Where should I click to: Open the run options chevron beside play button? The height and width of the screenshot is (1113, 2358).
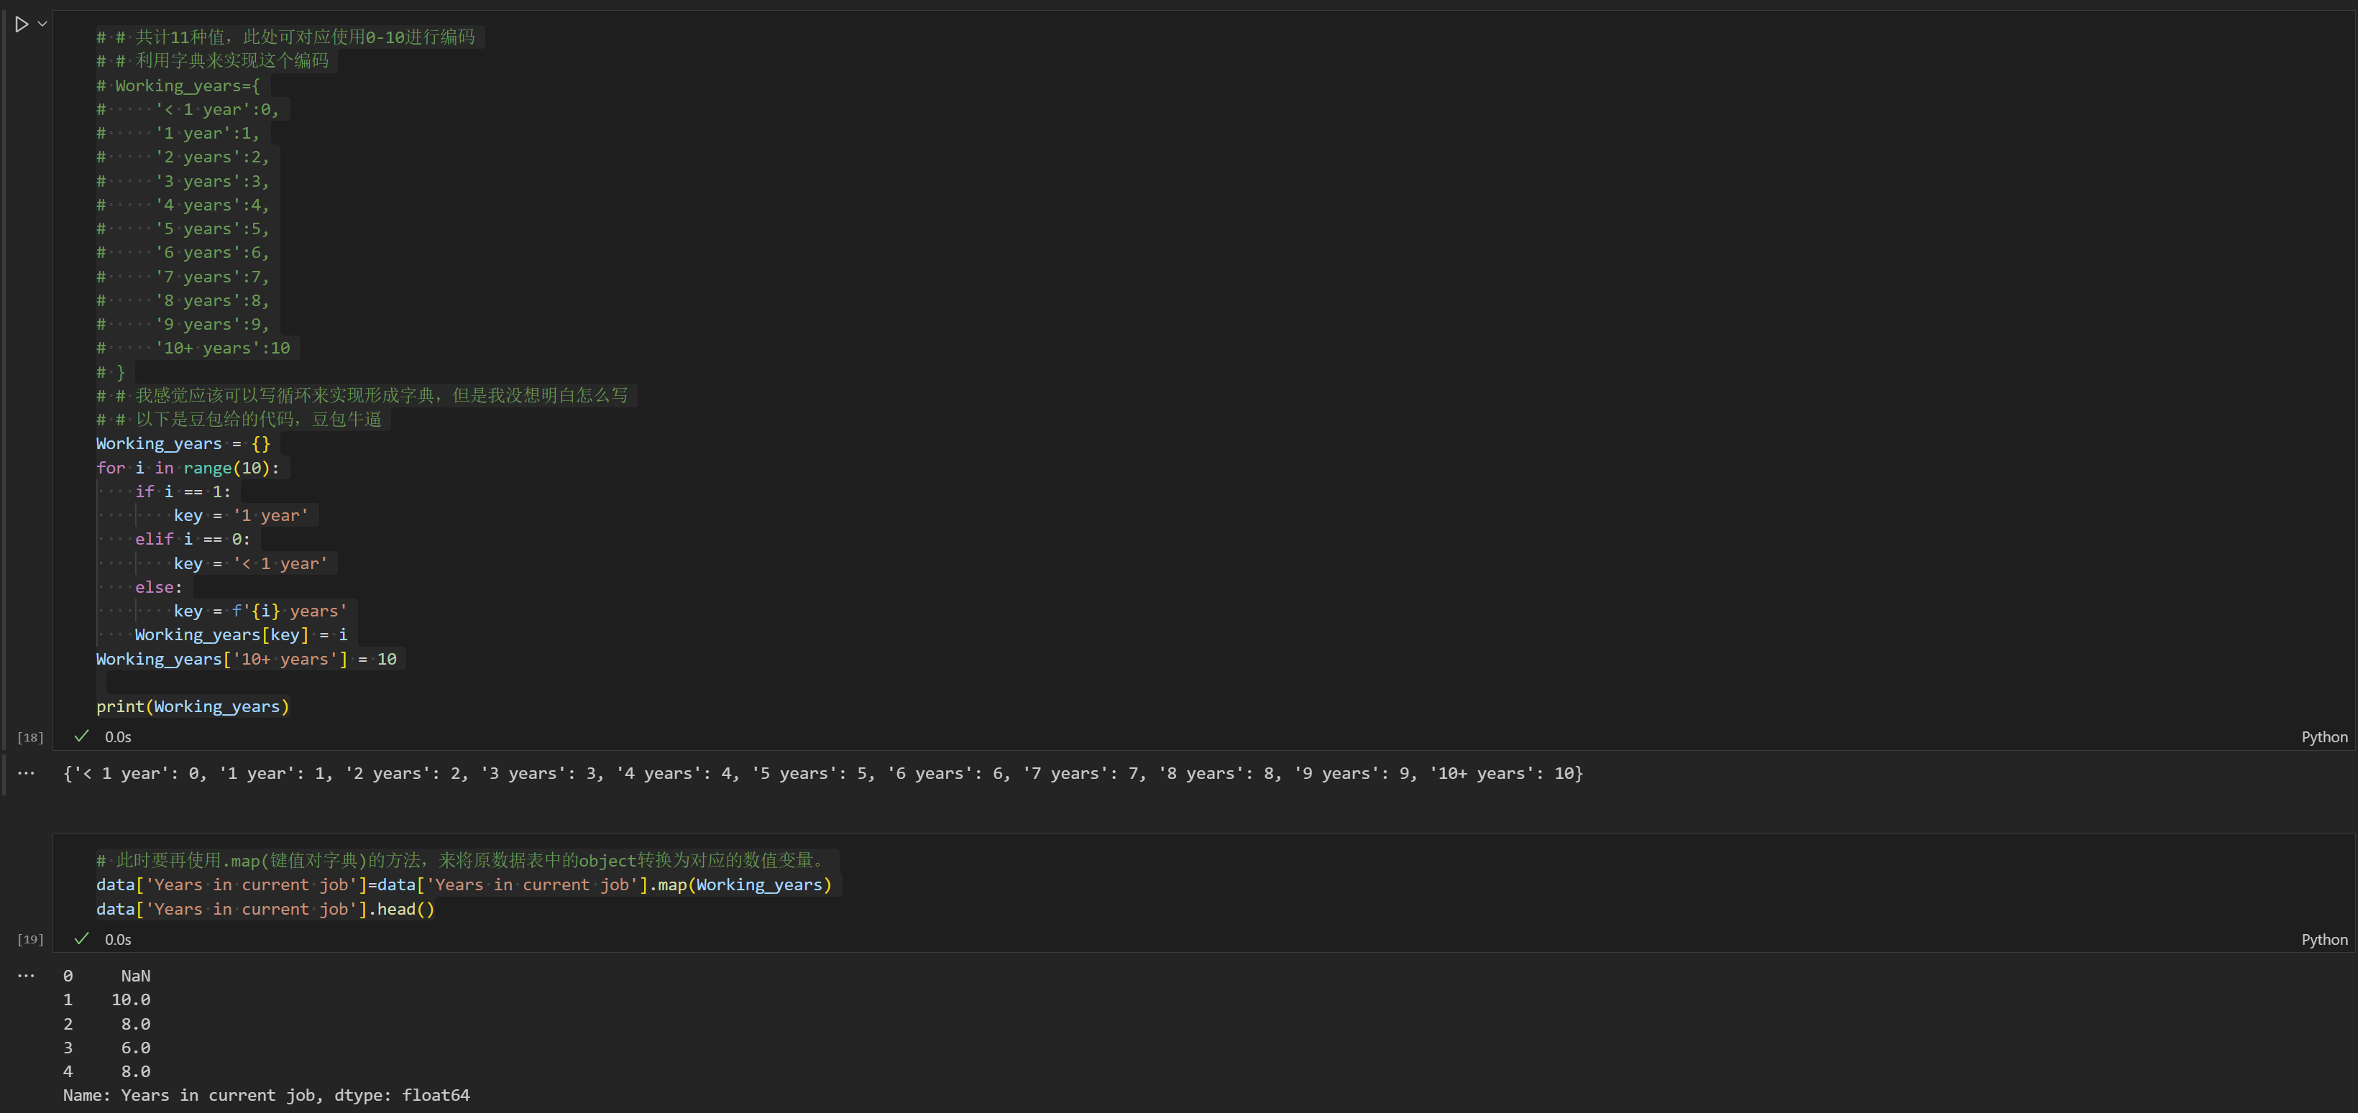coord(42,24)
